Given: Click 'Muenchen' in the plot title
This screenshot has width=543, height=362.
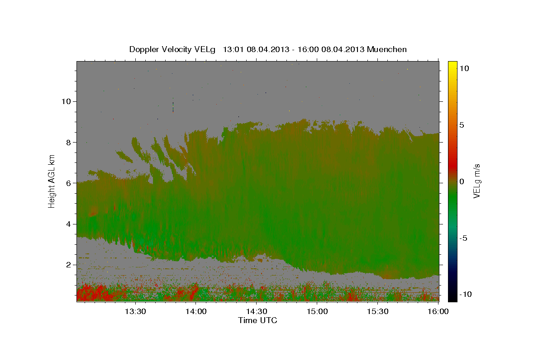Looking at the screenshot, I should (387, 49).
